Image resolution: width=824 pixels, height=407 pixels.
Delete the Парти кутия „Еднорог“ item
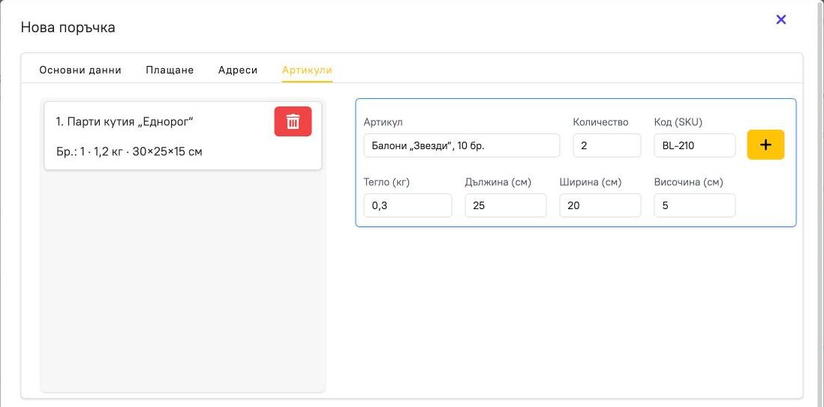(293, 121)
